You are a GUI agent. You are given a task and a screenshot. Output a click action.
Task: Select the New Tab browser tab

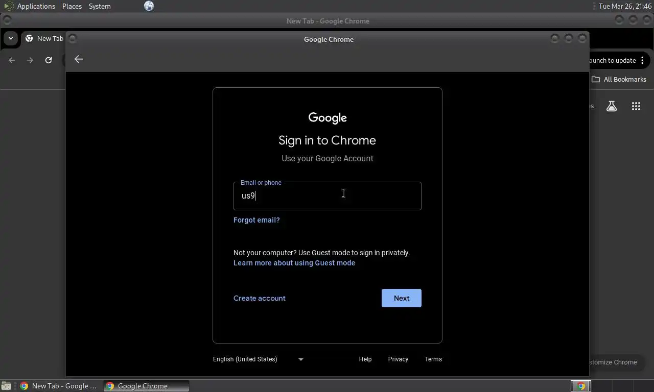click(44, 38)
